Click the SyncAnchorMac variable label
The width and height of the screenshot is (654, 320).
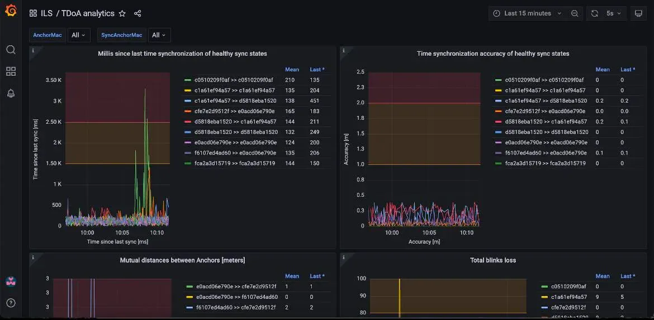(122, 35)
